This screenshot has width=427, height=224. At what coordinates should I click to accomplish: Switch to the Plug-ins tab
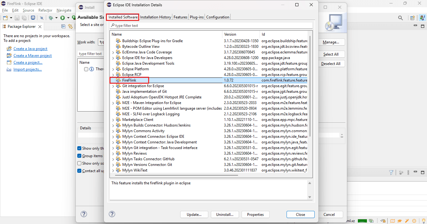tap(197, 17)
